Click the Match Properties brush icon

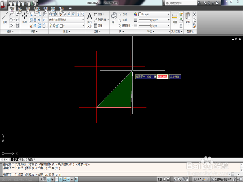194,25
